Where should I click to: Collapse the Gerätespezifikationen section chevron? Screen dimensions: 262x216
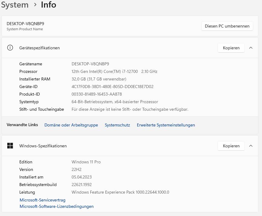click(x=251, y=48)
